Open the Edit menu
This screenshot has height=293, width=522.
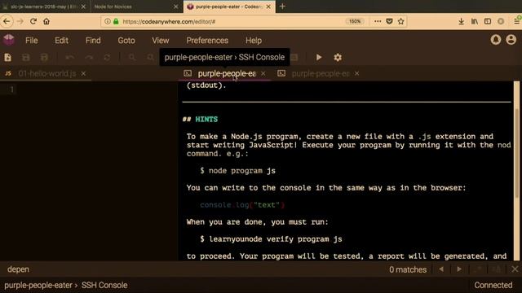[x=62, y=41]
